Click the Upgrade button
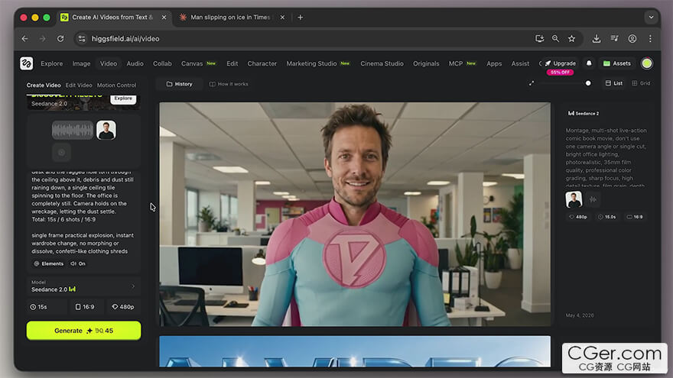Screen dimensions: 673x378 [x=560, y=63]
